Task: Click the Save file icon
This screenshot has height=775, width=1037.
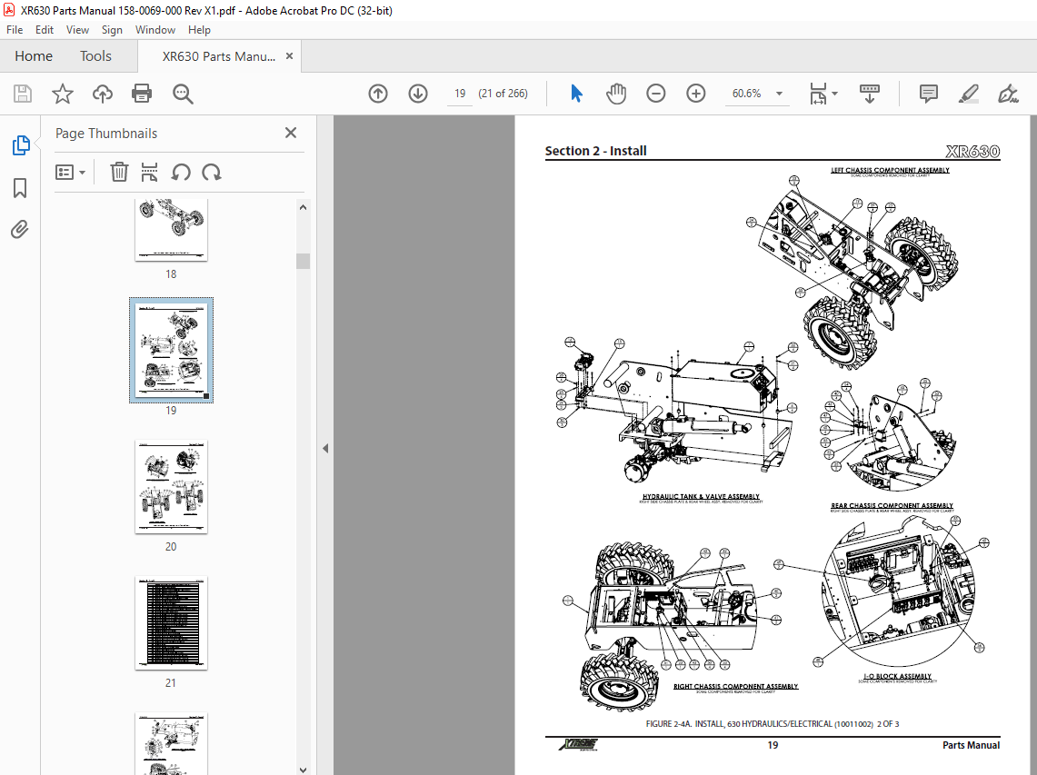Action: tap(23, 94)
